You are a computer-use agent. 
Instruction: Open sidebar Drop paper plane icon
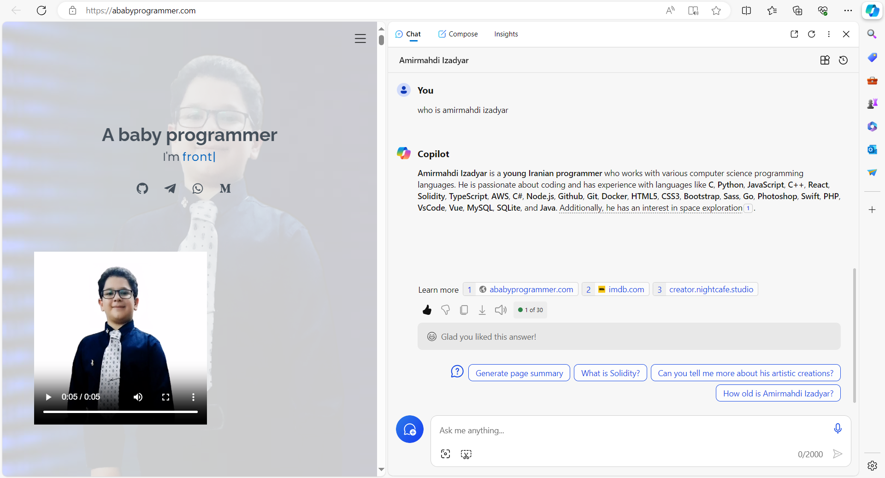pyautogui.click(x=872, y=172)
